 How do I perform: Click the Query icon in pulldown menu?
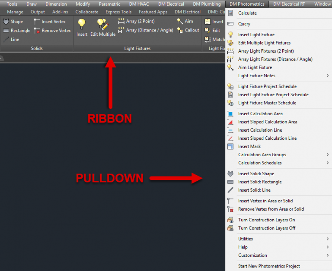click(x=230, y=24)
